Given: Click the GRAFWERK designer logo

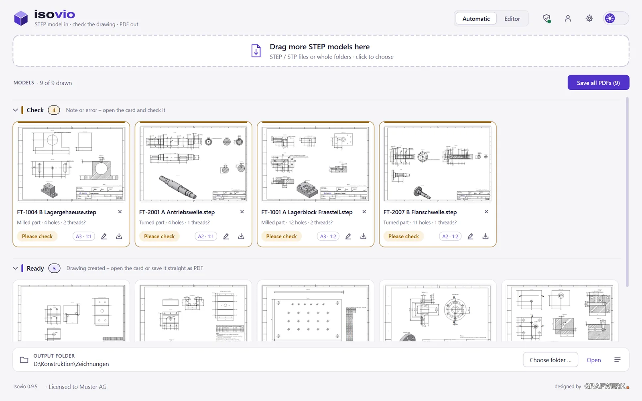Looking at the screenshot, I should [607, 386].
